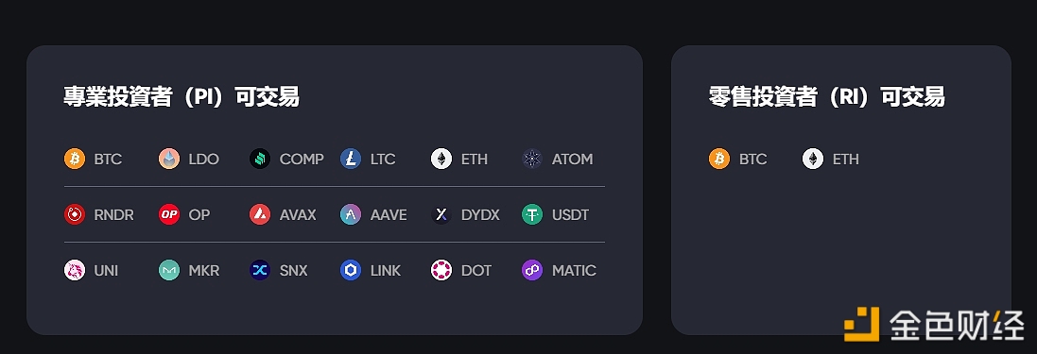Select the DYDX coin icon
The width and height of the screenshot is (1037, 354).
tap(441, 214)
